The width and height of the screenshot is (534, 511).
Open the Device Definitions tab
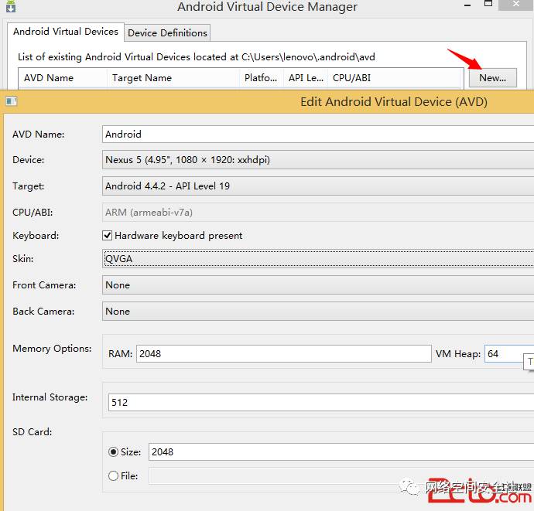167,33
